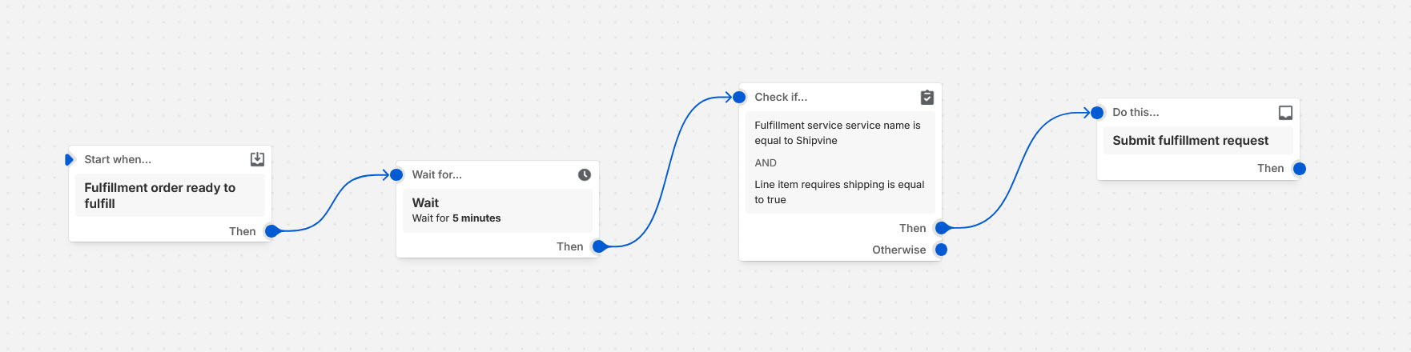The width and height of the screenshot is (1411, 352).
Task: Open the Wait for 5 minutes step
Action: tap(496, 210)
